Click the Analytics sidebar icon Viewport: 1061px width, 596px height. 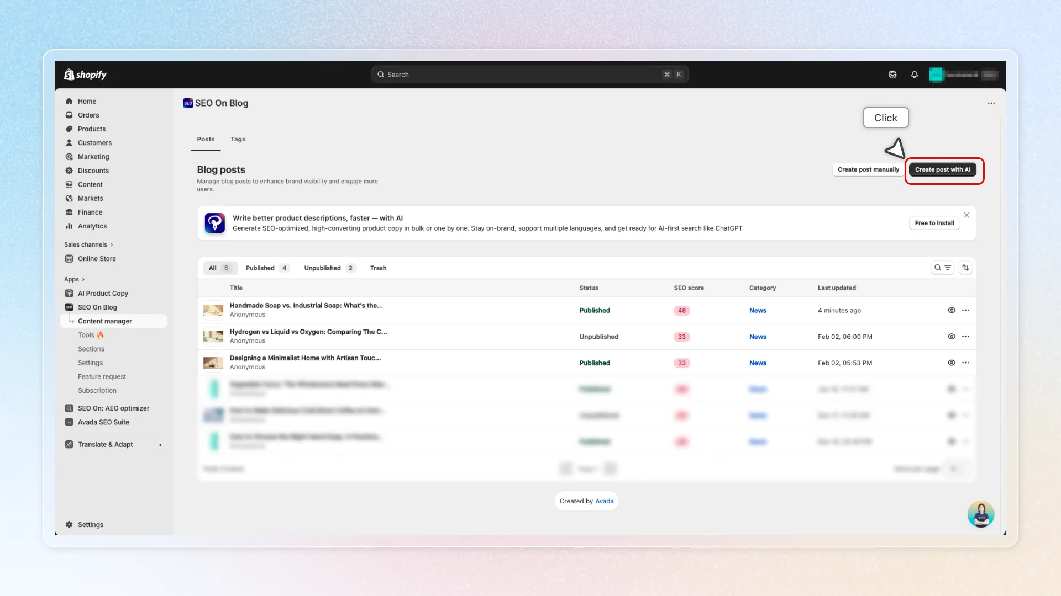tap(69, 226)
